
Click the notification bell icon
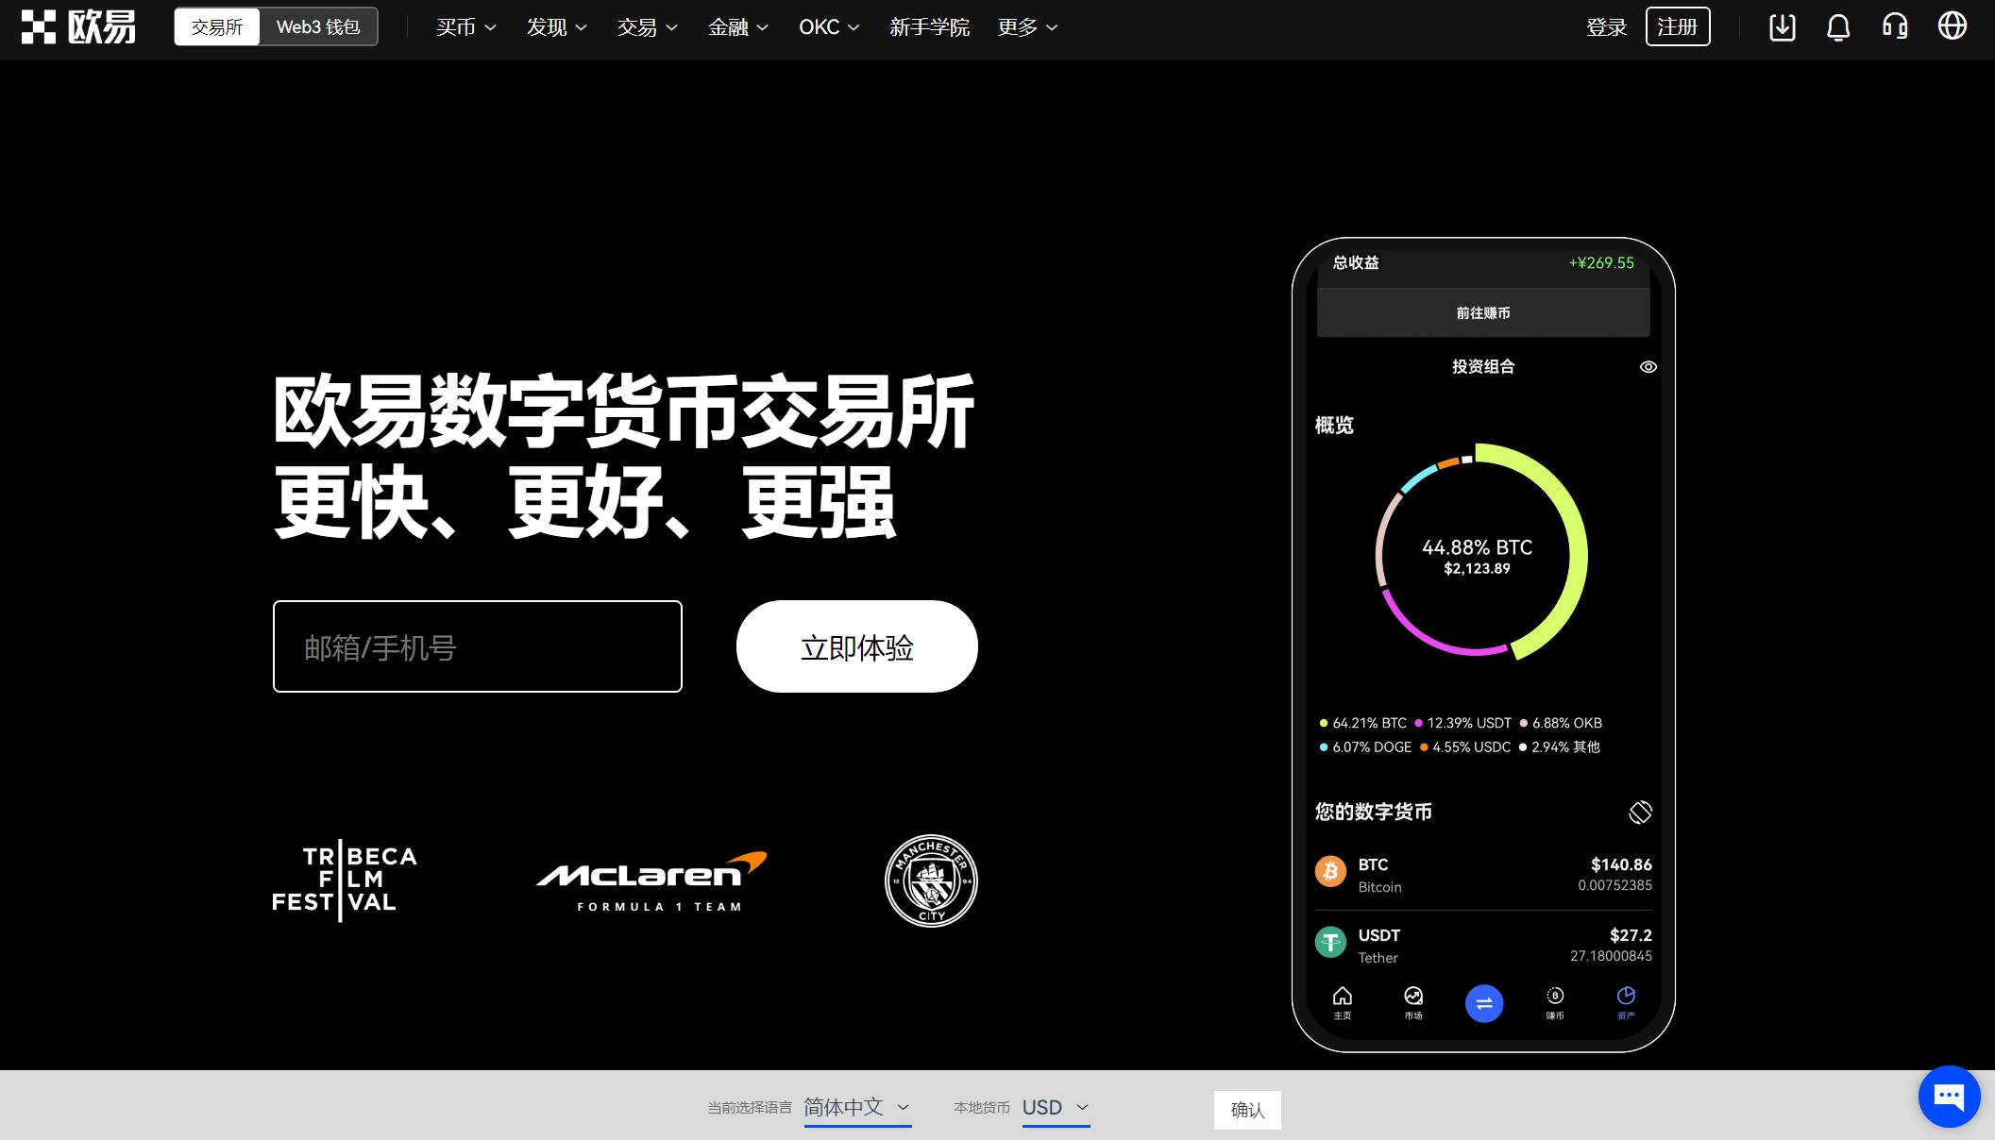pos(1839,27)
